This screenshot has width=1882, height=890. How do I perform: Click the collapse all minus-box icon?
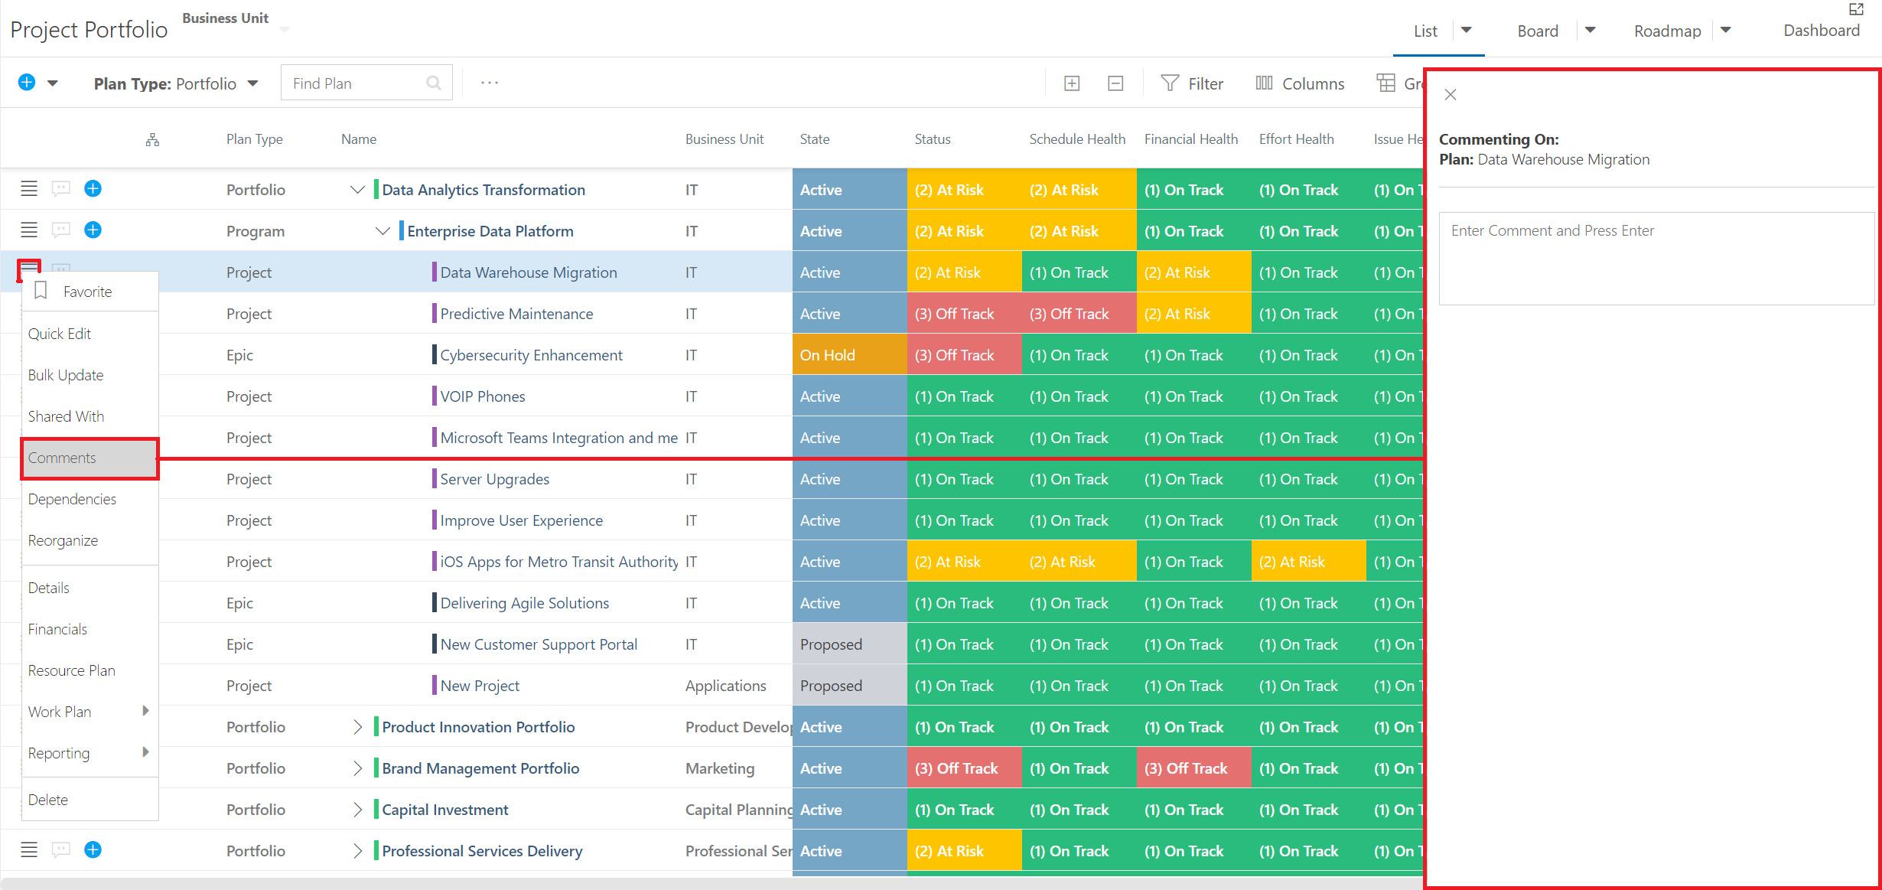(1115, 83)
